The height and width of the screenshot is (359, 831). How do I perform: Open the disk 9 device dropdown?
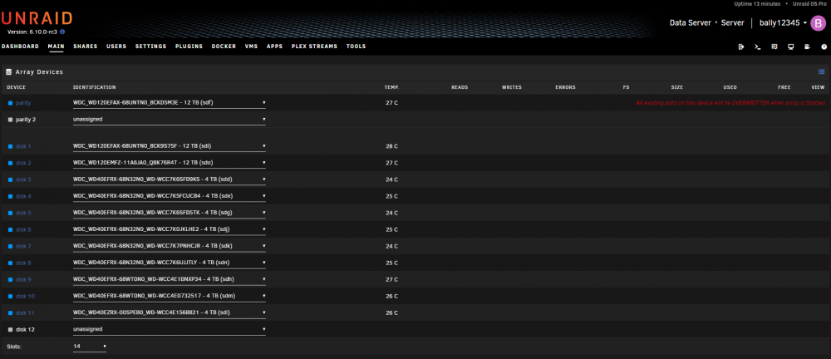pyautogui.click(x=169, y=279)
